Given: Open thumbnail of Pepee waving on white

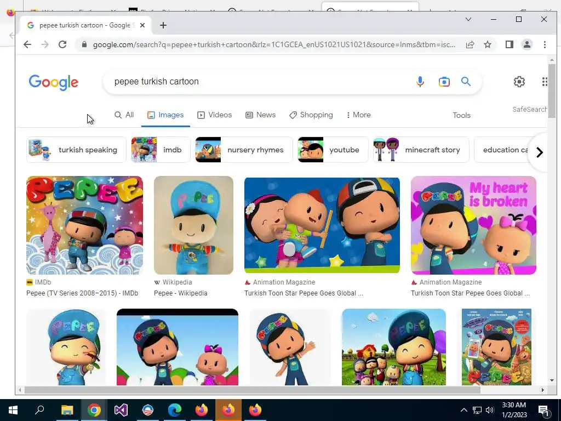Looking at the screenshot, I should [290, 347].
